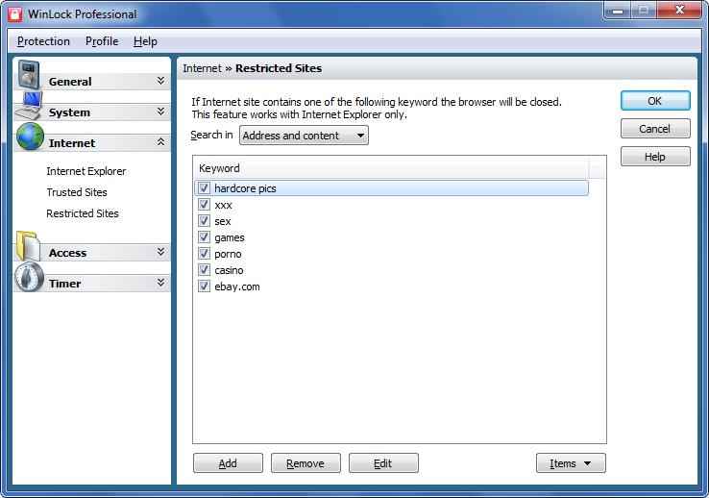Expand the Timer section chevron
Viewport: 709px width, 498px height.
(x=160, y=283)
